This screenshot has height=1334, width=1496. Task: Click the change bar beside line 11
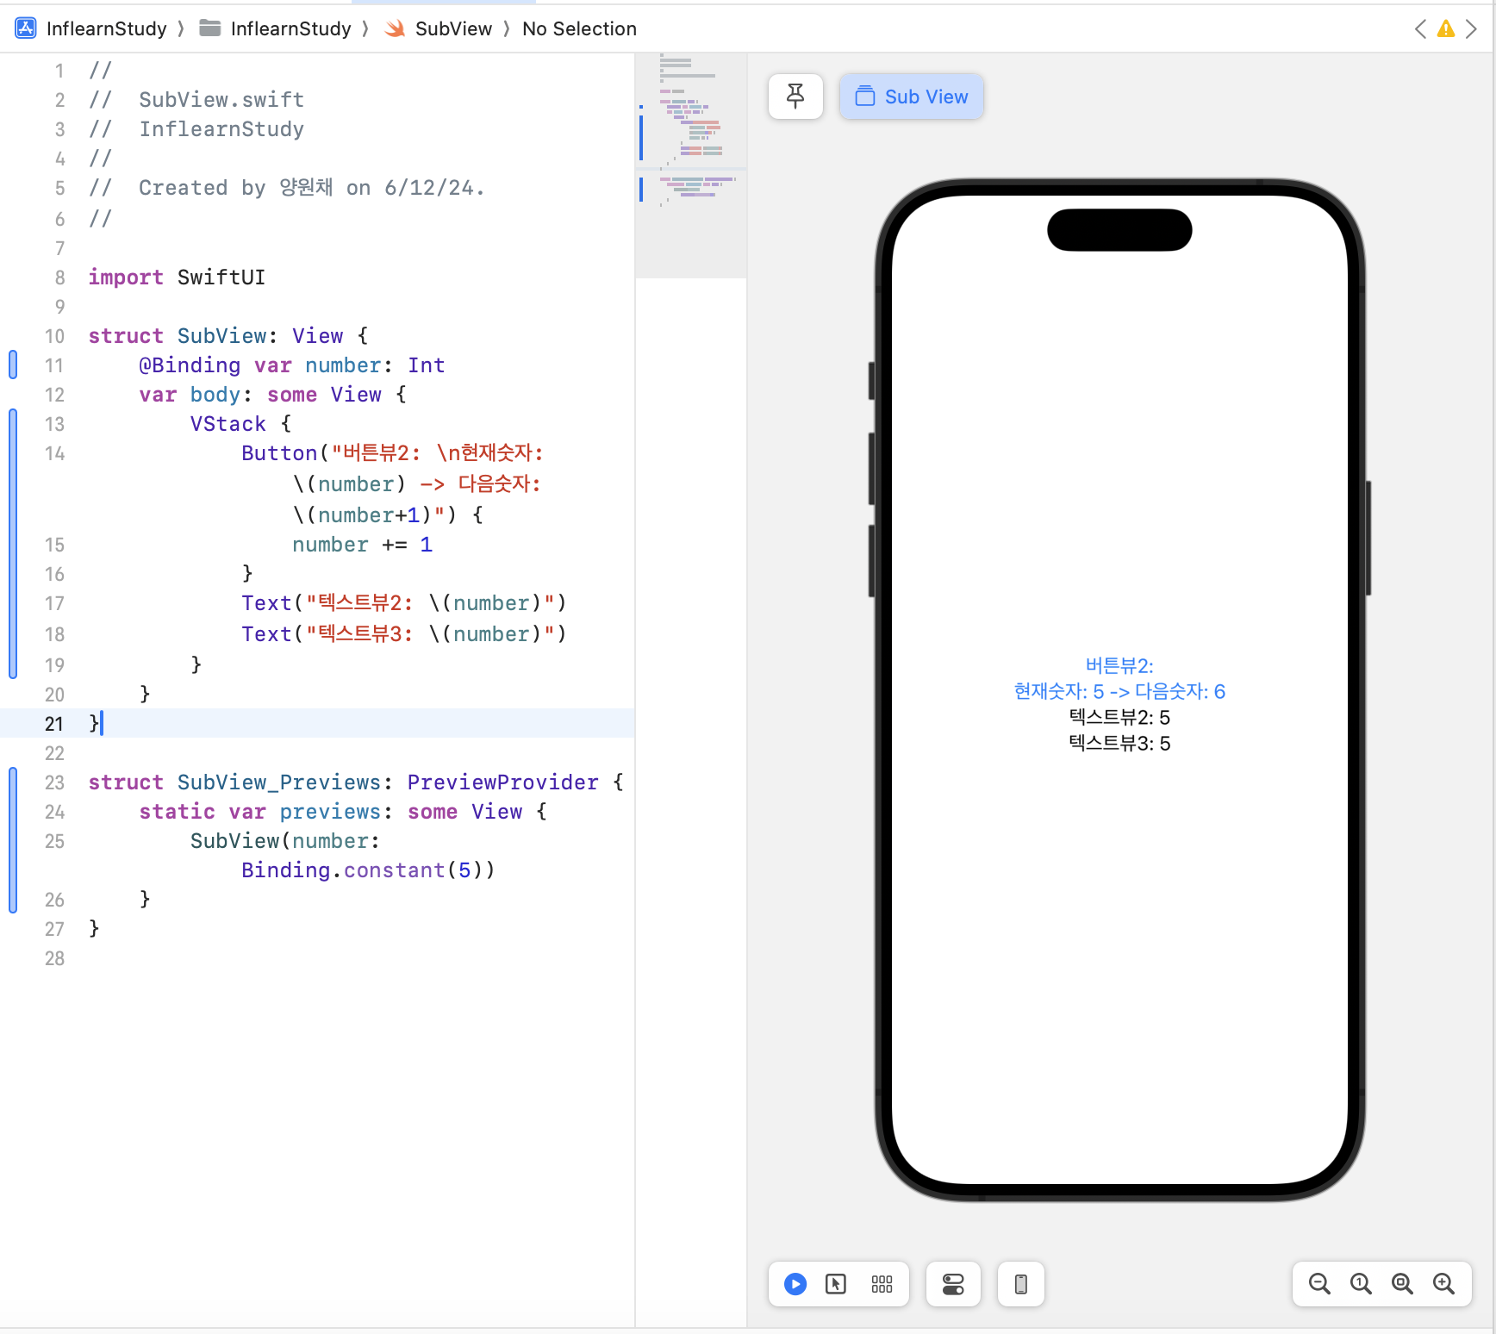13,365
